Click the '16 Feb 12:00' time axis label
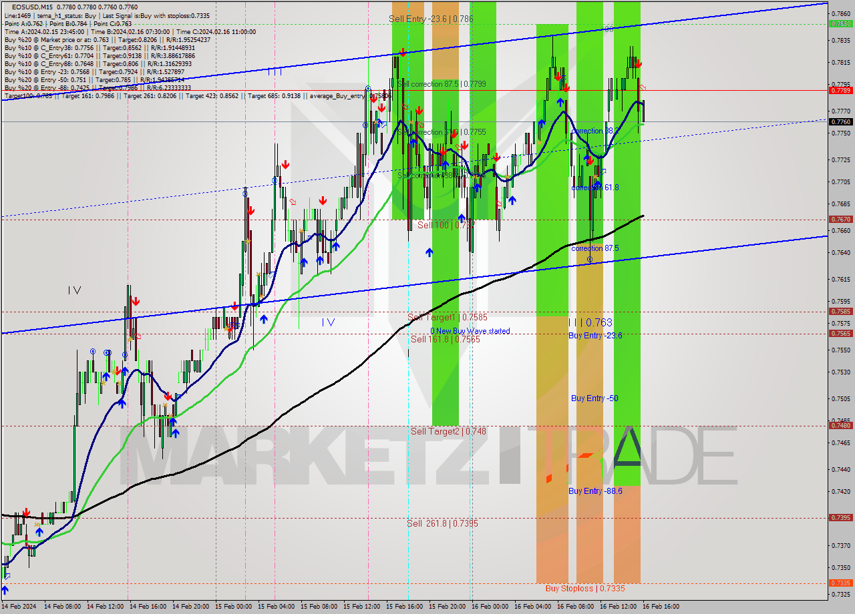The width and height of the screenshot is (855, 614). [x=618, y=607]
